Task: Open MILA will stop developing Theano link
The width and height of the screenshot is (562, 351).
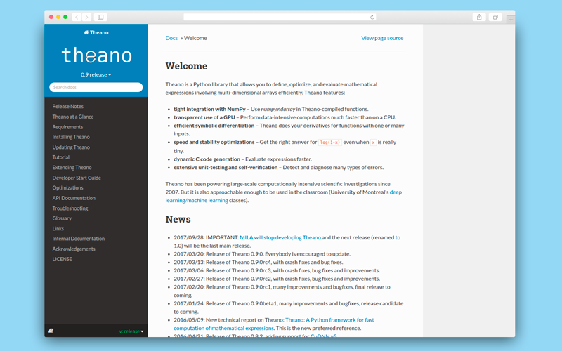Action: [x=280, y=237]
